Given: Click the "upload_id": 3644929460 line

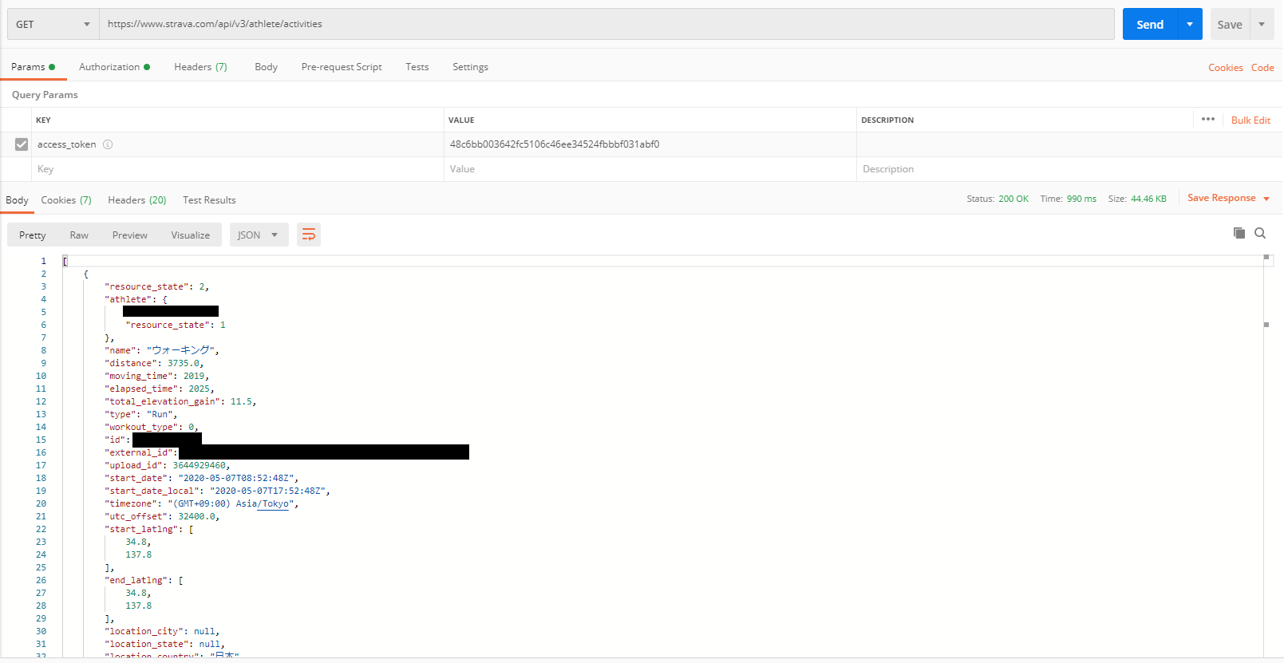Looking at the screenshot, I should point(167,465).
